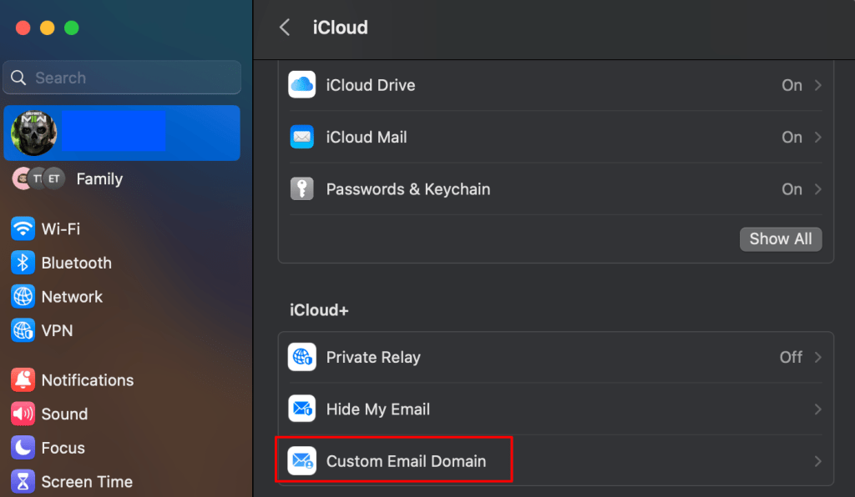This screenshot has width=855, height=497.
Task: Open Notifications settings in sidebar
Action: (x=87, y=380)
